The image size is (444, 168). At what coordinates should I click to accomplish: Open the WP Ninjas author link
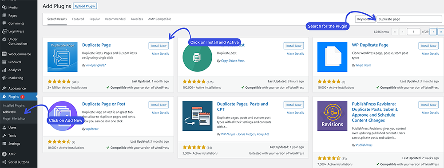[x=245, y=134]
